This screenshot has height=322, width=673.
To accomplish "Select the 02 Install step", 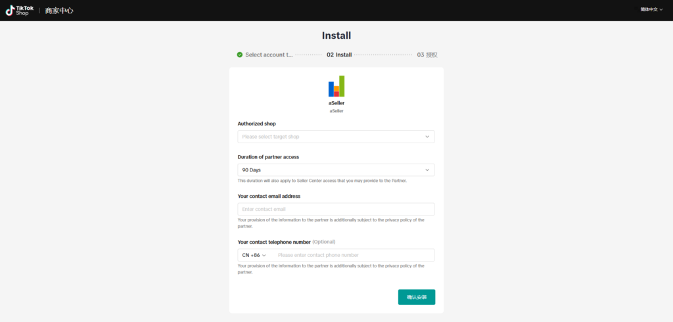I will (339, 55).
